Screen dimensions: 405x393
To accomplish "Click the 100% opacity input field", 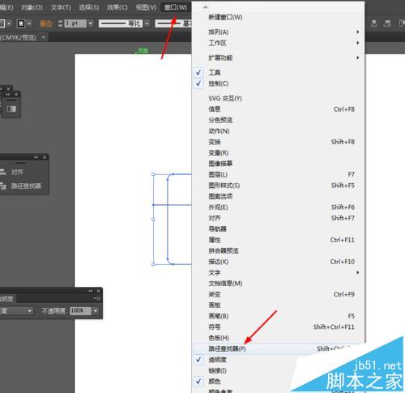I will 80,311.
